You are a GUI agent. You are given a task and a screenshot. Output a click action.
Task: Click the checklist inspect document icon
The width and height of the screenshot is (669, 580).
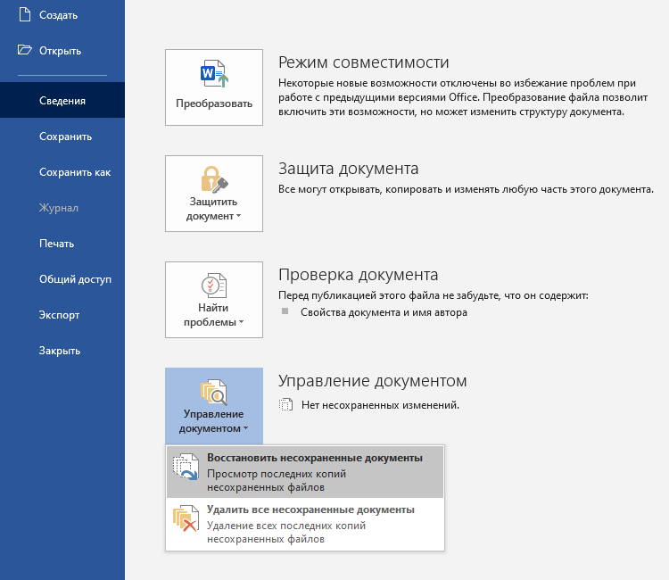(x=214, y=286)
